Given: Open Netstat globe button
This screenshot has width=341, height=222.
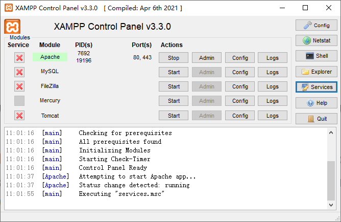Looking at the screenshot, I should point(316,40).
